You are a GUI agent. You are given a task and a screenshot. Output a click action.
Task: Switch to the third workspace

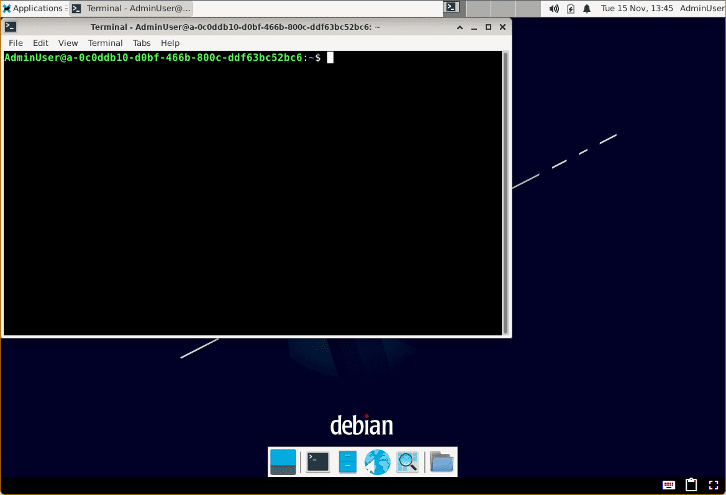503,8
